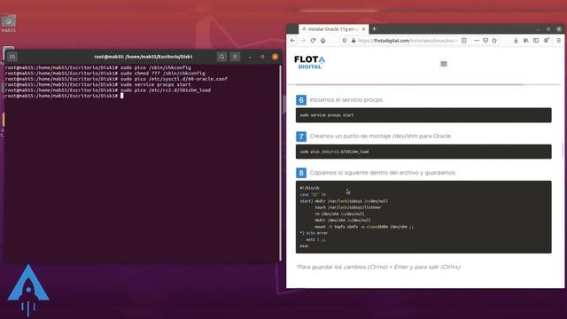Show site security padlock info

[x=353, y=41]
